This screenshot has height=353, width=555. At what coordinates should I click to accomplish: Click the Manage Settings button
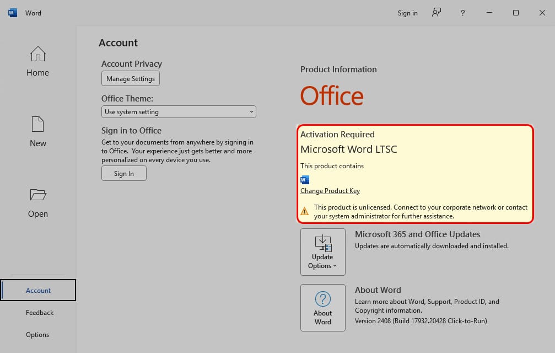[x=131, y=79]
